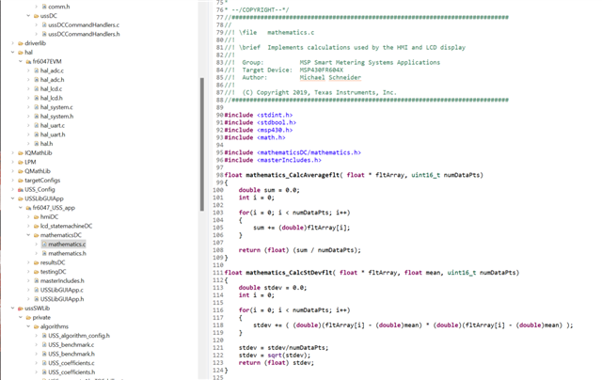Click lcd_statemachineDC folder icon

click(37, 226)
